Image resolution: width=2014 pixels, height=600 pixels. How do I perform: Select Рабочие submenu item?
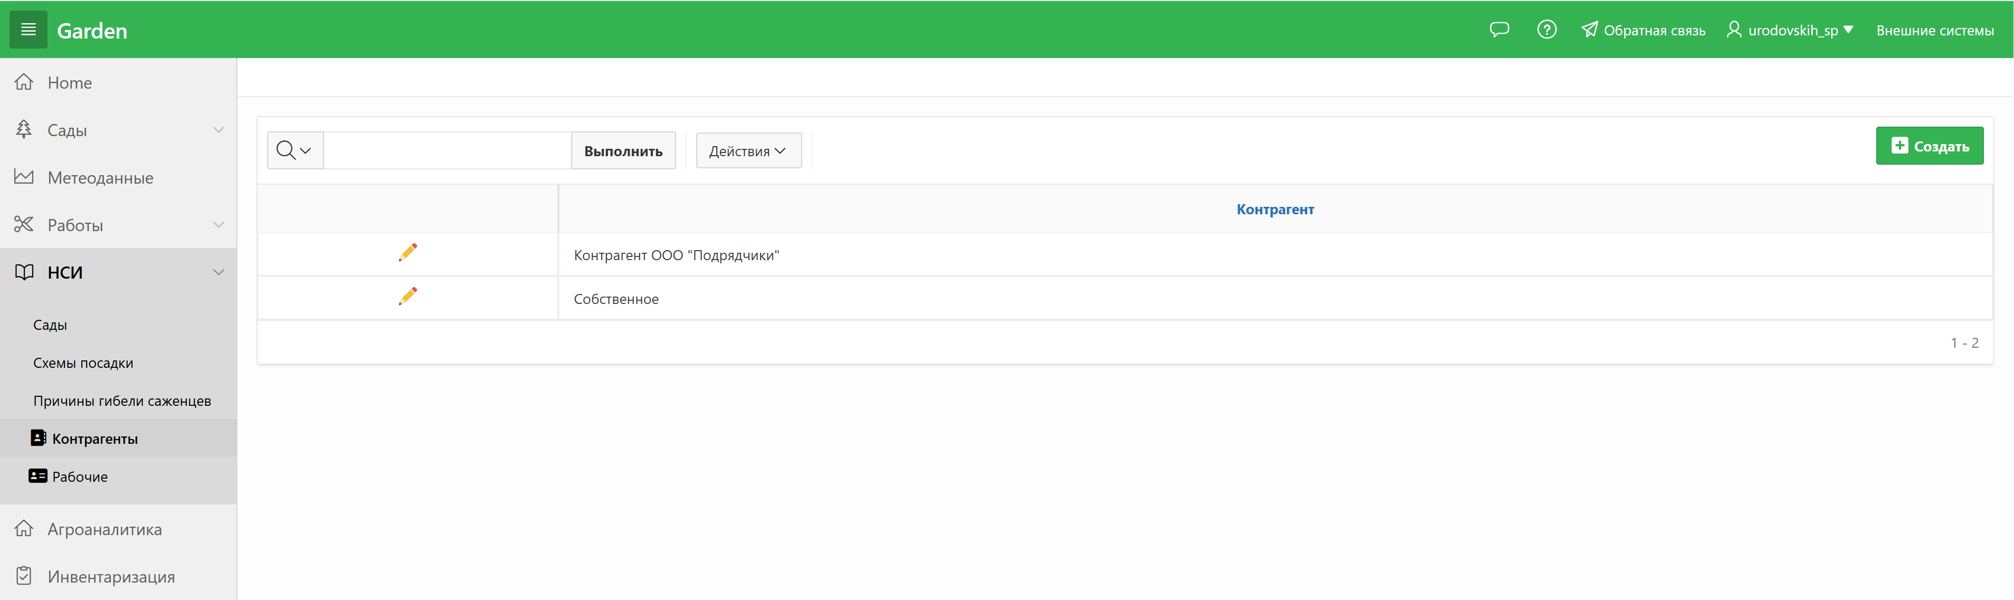(x=80, y=477)
